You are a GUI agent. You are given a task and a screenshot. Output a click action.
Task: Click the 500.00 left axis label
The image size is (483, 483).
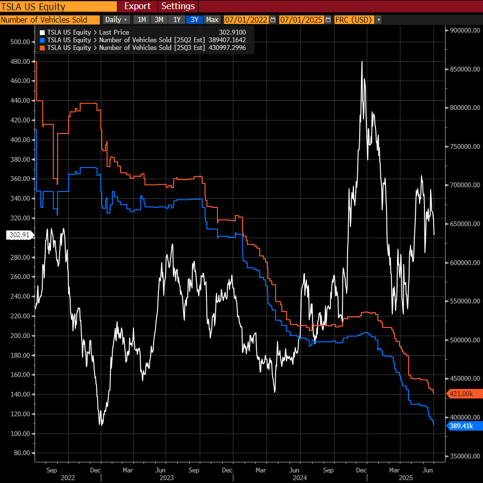[20, 42]
